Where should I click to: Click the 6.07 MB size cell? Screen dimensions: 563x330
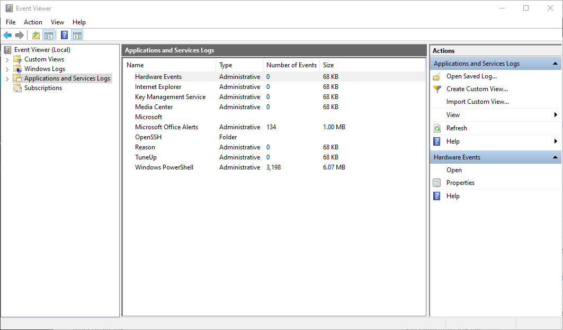(334, 167)
